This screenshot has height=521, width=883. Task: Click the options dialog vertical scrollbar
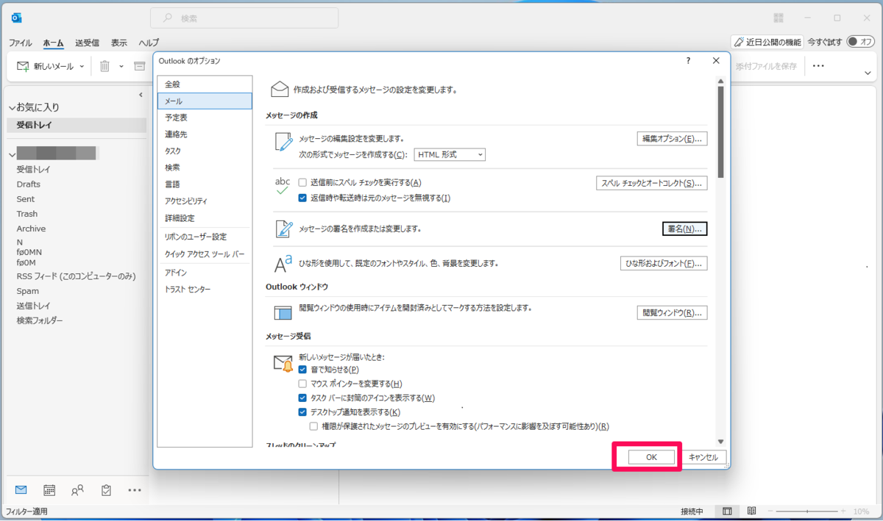coord(721,132)
